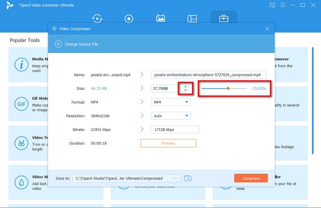Click the plus icon for Change Source File
Viewport: 321px width, 208px height.
(58, 44)
